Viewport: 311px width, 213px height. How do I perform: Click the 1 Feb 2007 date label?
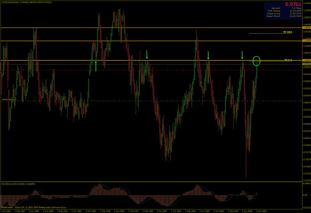pos(233,211)
